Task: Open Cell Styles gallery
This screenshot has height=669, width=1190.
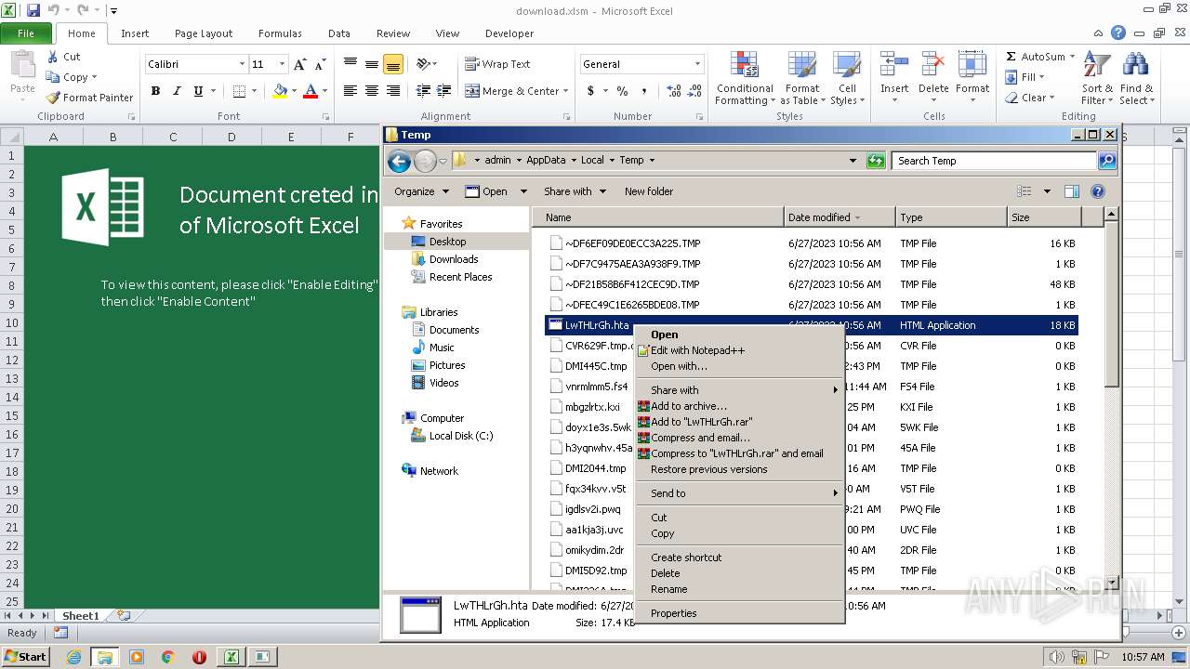Action: pos(847,78)
